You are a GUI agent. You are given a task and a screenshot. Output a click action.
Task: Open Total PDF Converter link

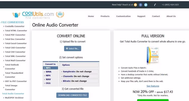tap(15, 35)
